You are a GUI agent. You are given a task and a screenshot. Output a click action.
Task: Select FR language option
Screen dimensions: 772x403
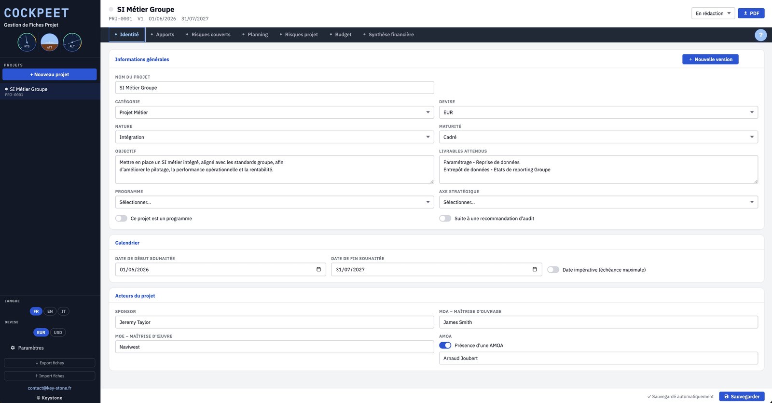(36, 311)
